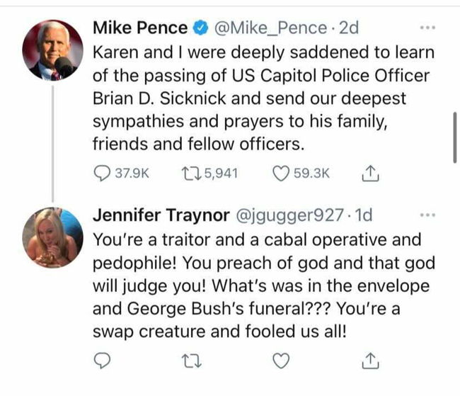The height and width of the screenshot is (396, 460).
Task: Like Mike Pence's tweet
Action: pos(282,174)
